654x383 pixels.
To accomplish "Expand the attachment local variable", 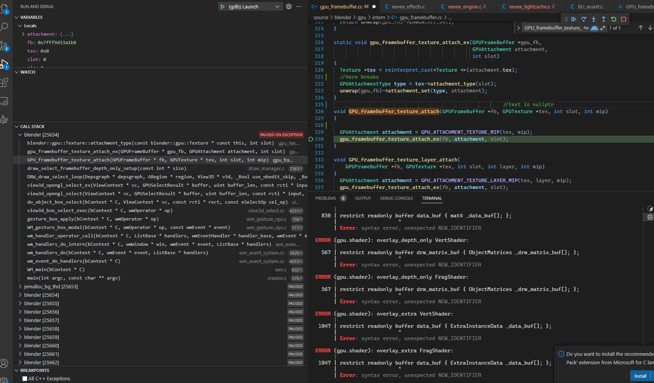I will click(23, 34).
